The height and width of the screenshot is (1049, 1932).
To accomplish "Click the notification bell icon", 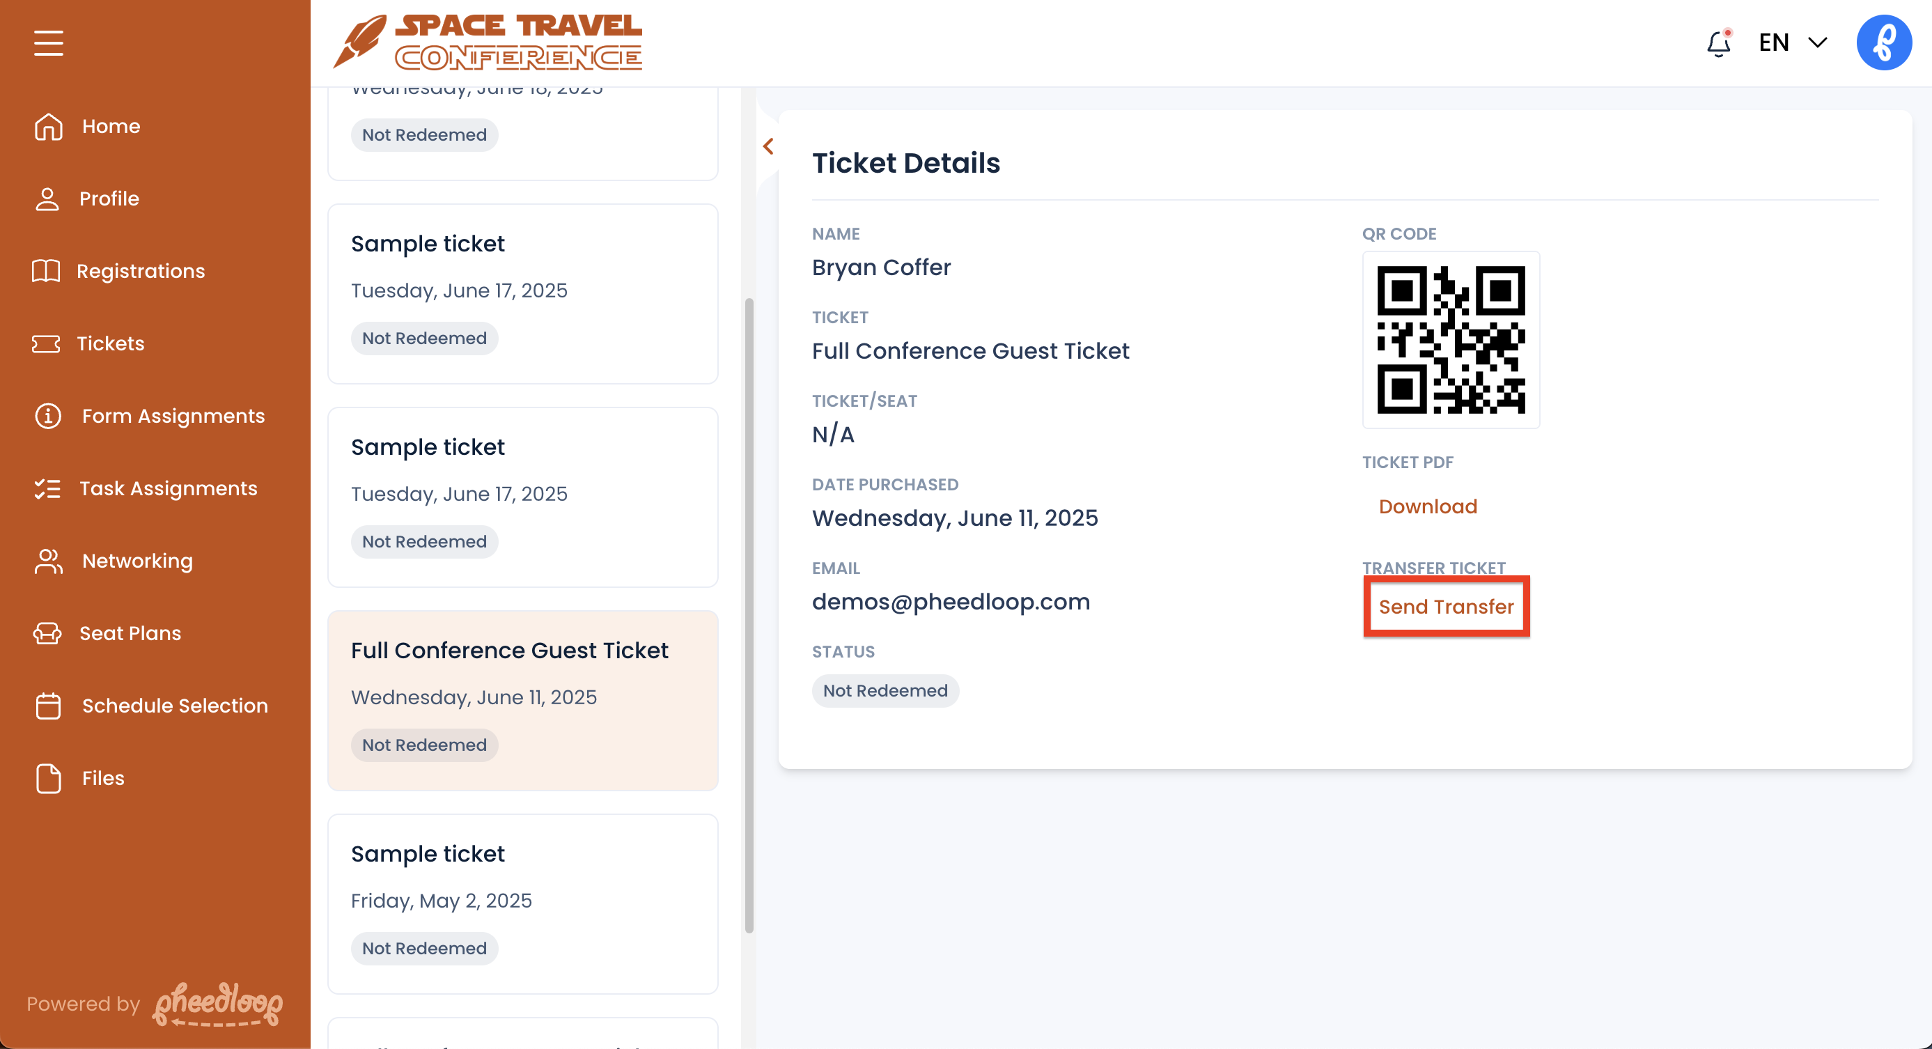I will [x=1717, y=43].
